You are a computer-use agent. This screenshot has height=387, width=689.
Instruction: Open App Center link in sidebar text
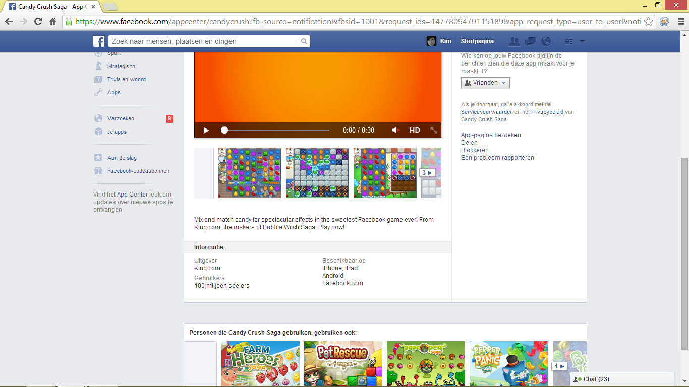[133, 195]
